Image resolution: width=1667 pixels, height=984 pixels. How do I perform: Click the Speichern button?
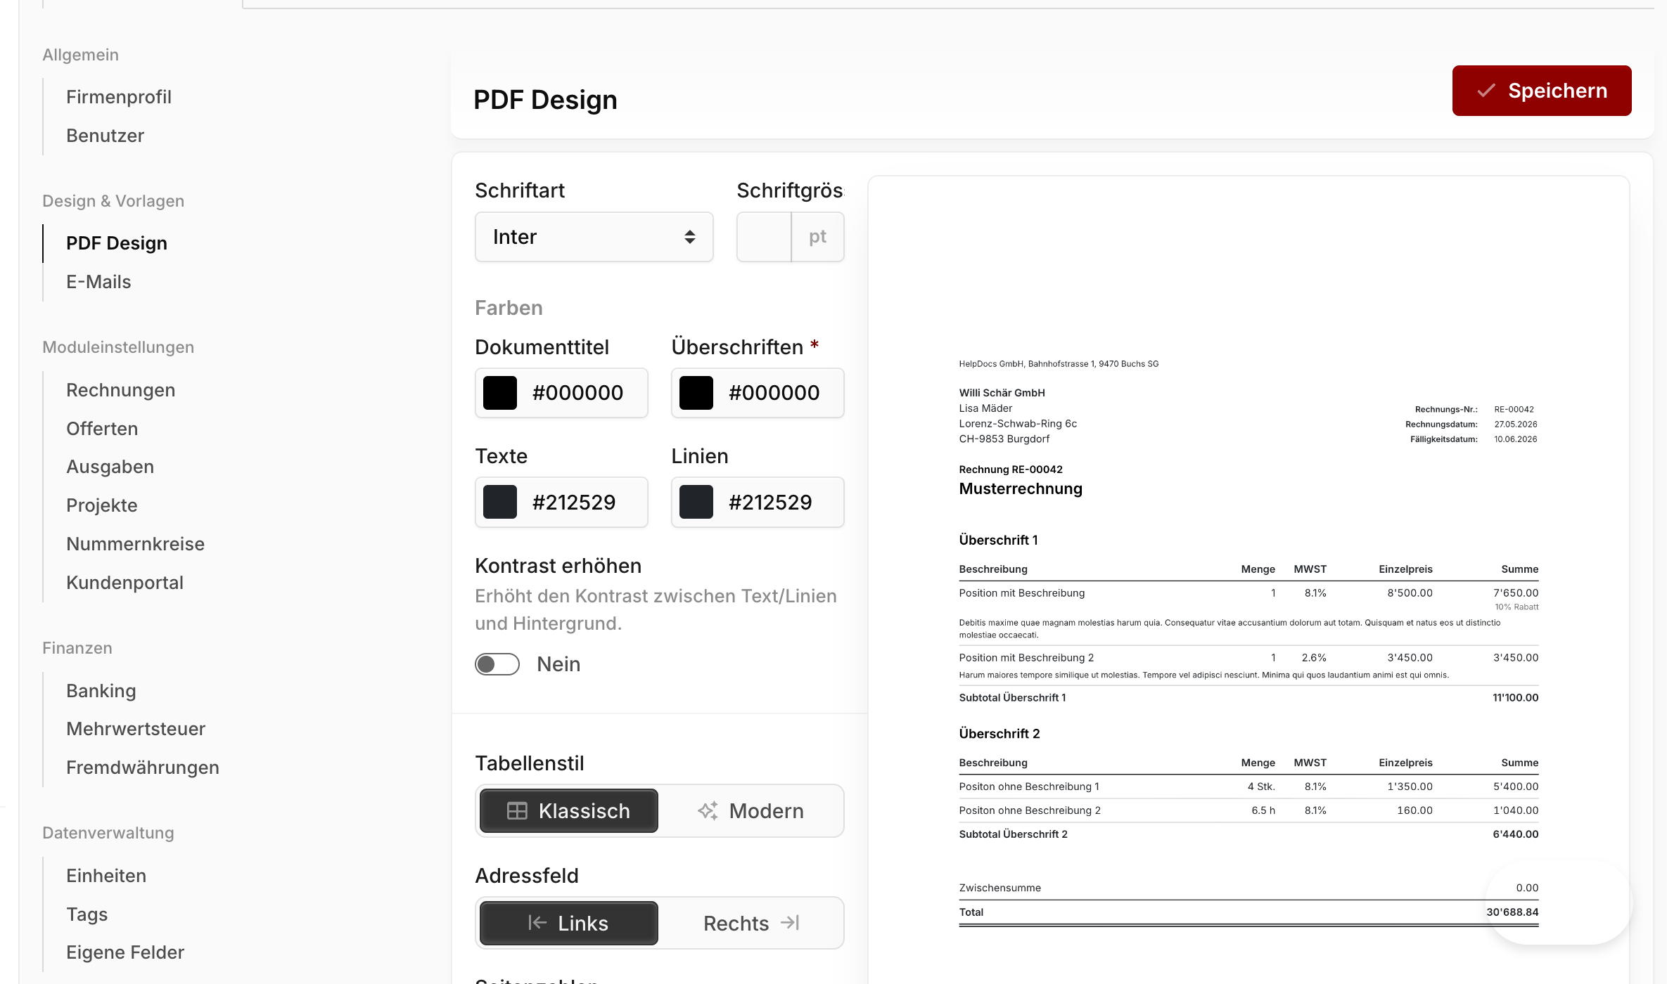point(1542,91)
